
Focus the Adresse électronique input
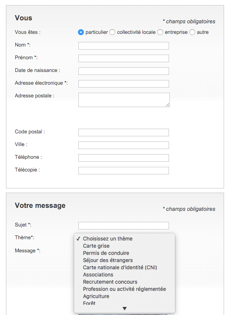124,84
